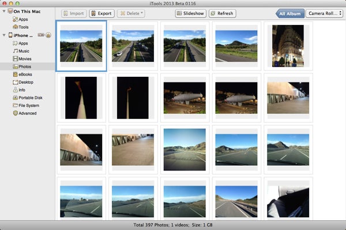This screenshot has height=230, width=346.
Task: Click the status bar total photos text
Action: coord(173,225)
